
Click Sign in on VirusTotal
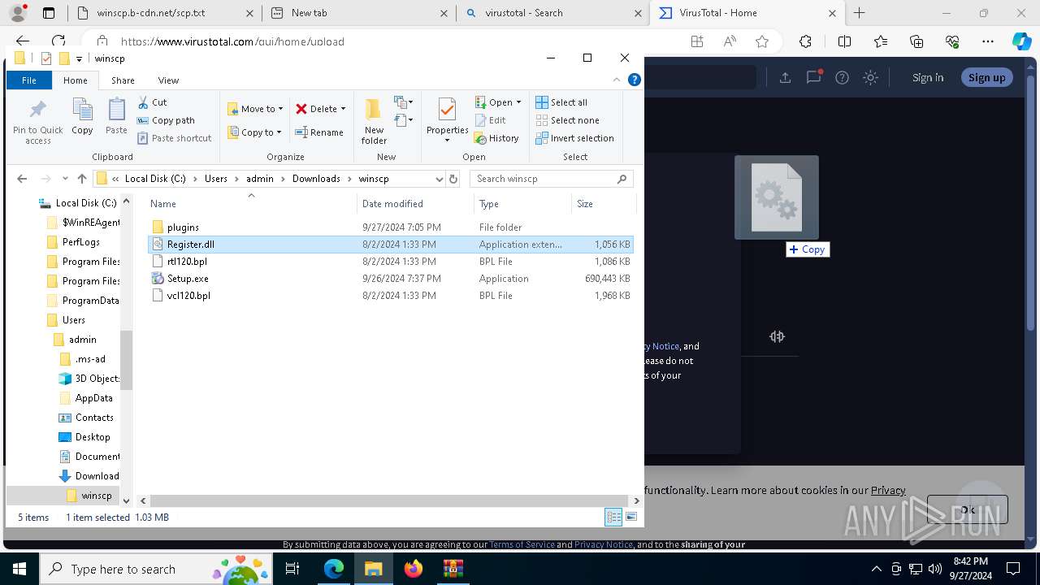tap(928, 77)
